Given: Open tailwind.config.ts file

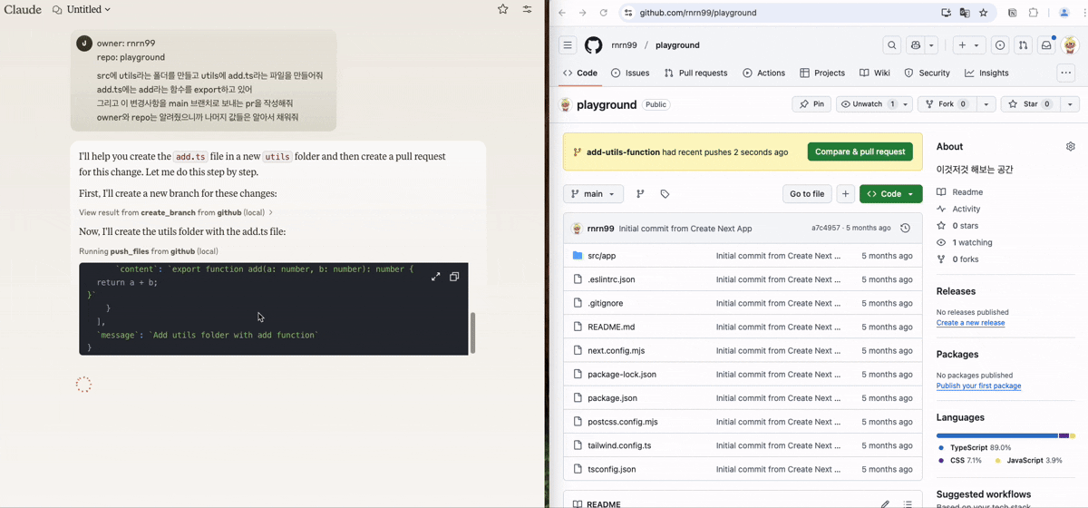Looking at the screenshot, I should coord(619,445).
